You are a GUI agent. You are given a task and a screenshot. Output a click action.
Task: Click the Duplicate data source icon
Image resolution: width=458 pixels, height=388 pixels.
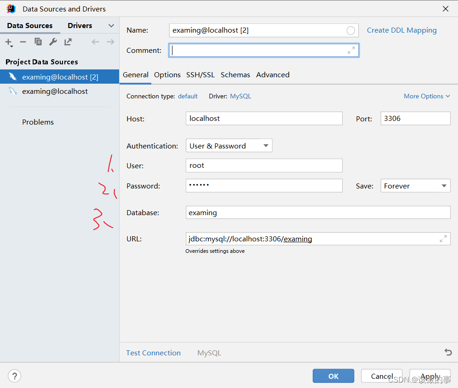coord(38,42)
